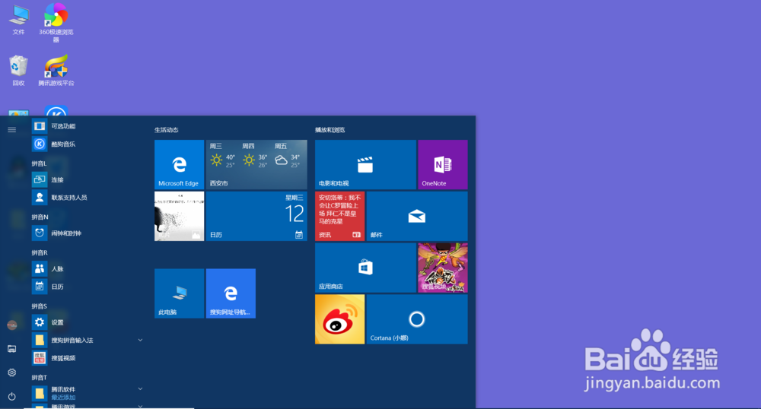Viewport: 761px width, 409px height.
Task: Expand the 腾讯软件 folder chevron
Action: click(x=140, y=388)
